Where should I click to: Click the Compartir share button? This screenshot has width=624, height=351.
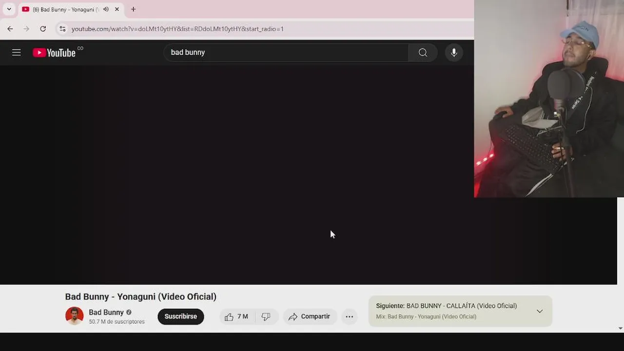coord(310,316)
